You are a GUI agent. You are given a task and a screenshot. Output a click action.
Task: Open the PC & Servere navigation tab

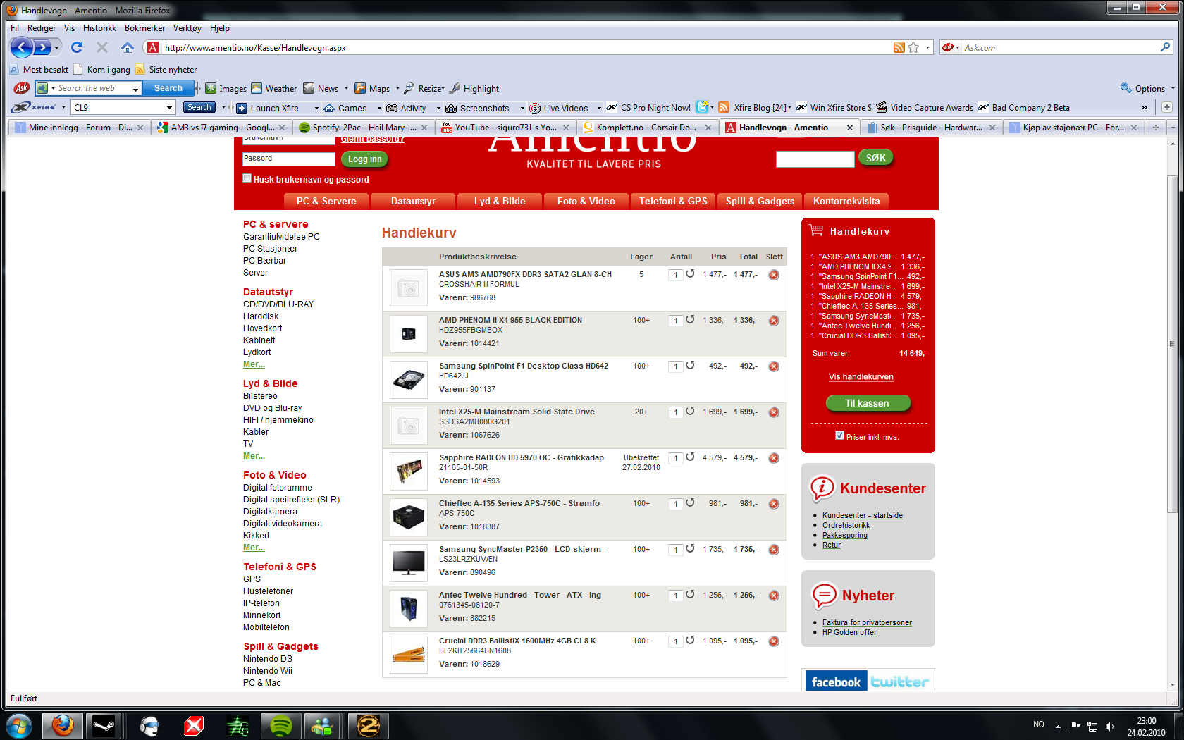pos(326,201)
